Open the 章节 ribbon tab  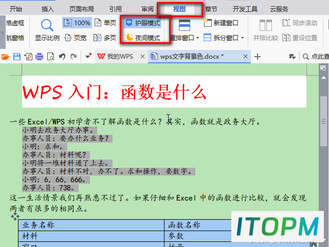coord(211,9)
